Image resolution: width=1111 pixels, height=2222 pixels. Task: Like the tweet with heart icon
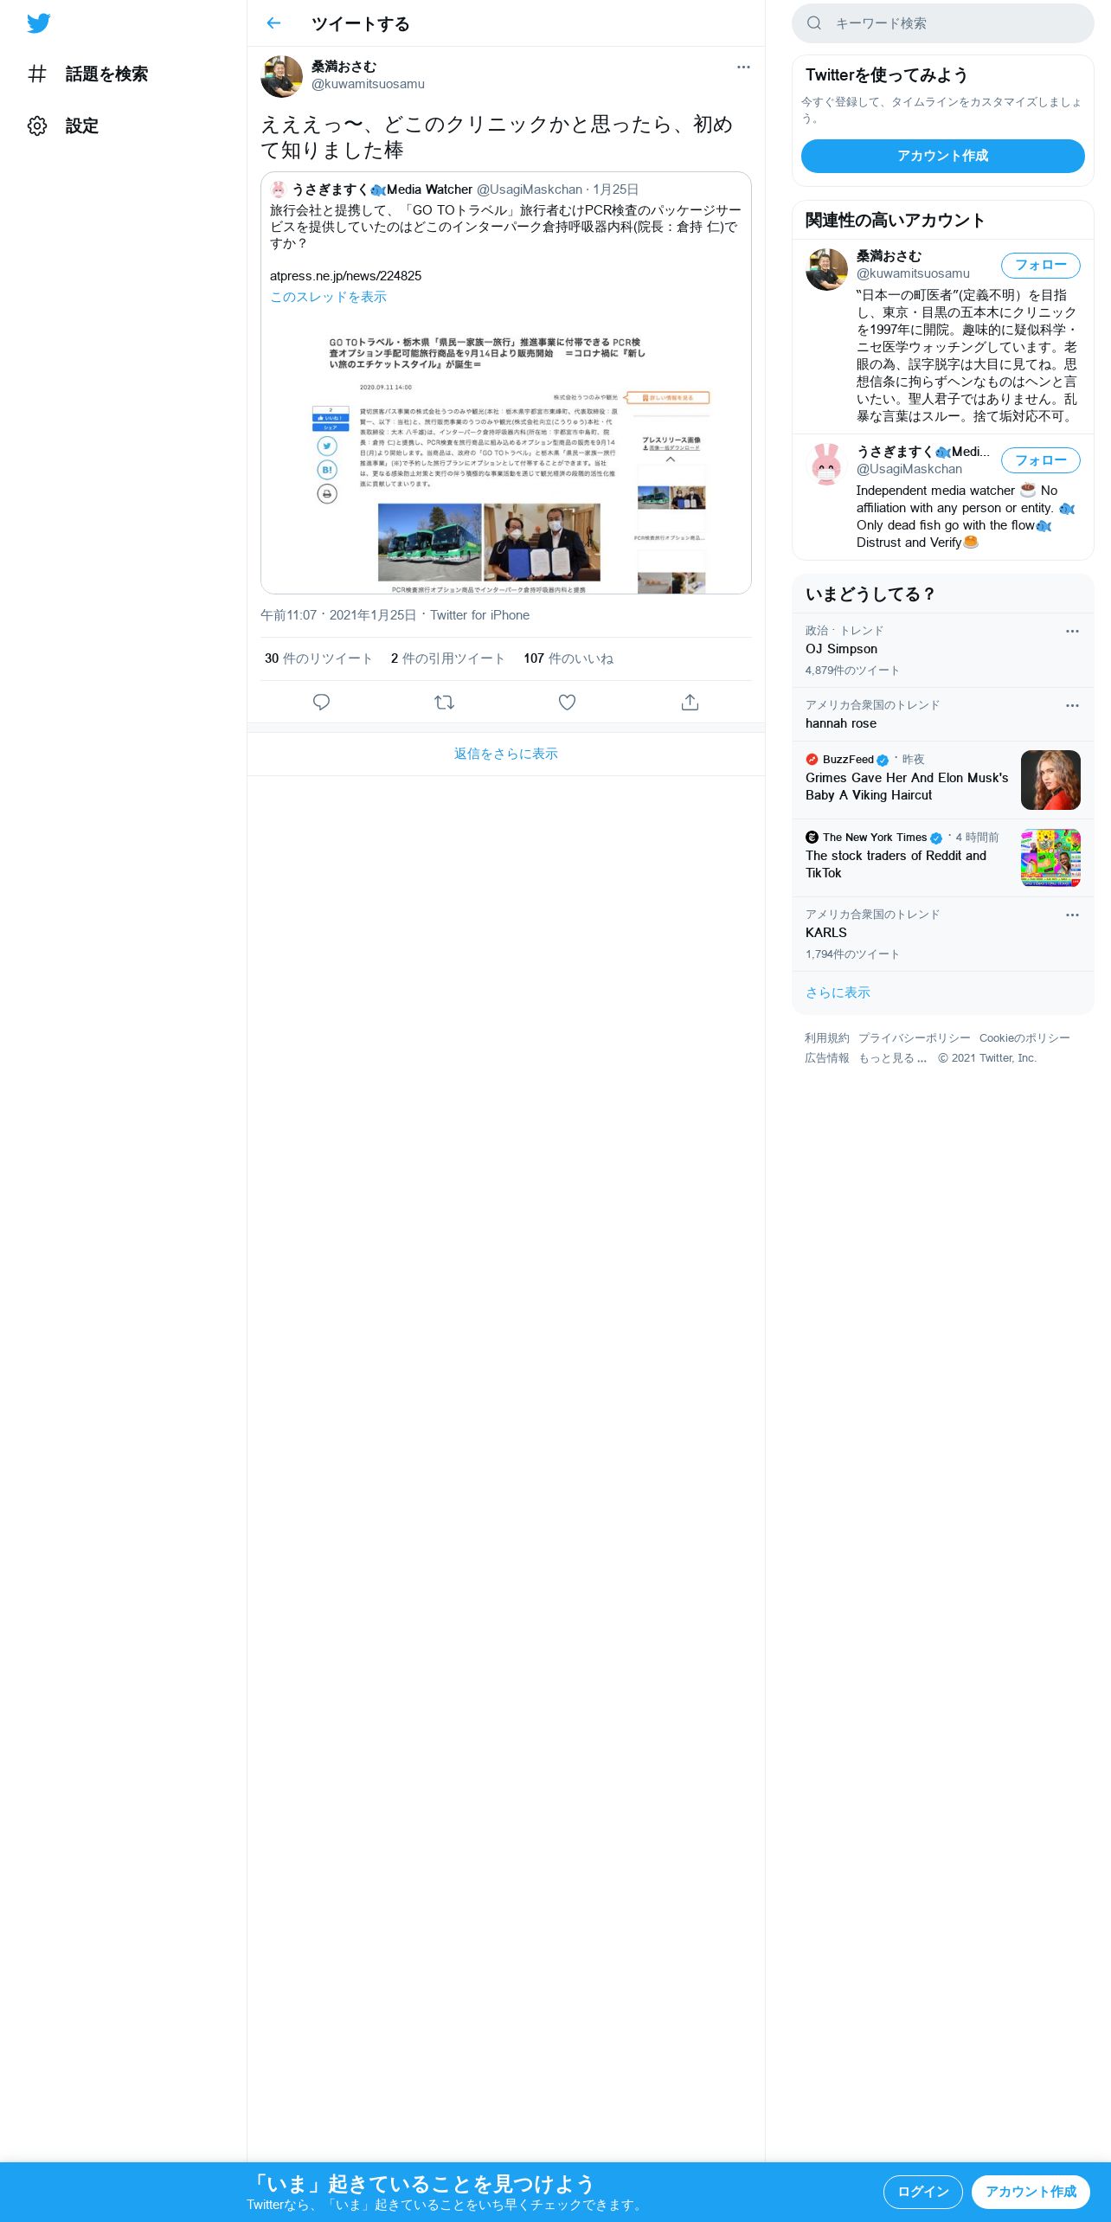pos(567,702)
